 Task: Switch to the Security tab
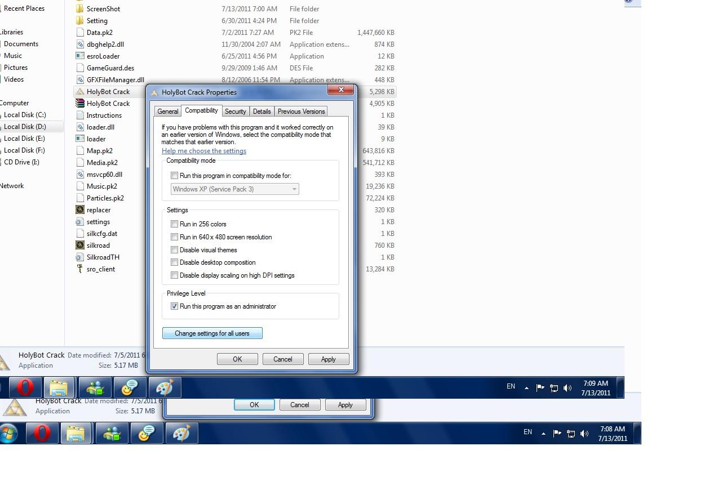[x=235, y=112]
